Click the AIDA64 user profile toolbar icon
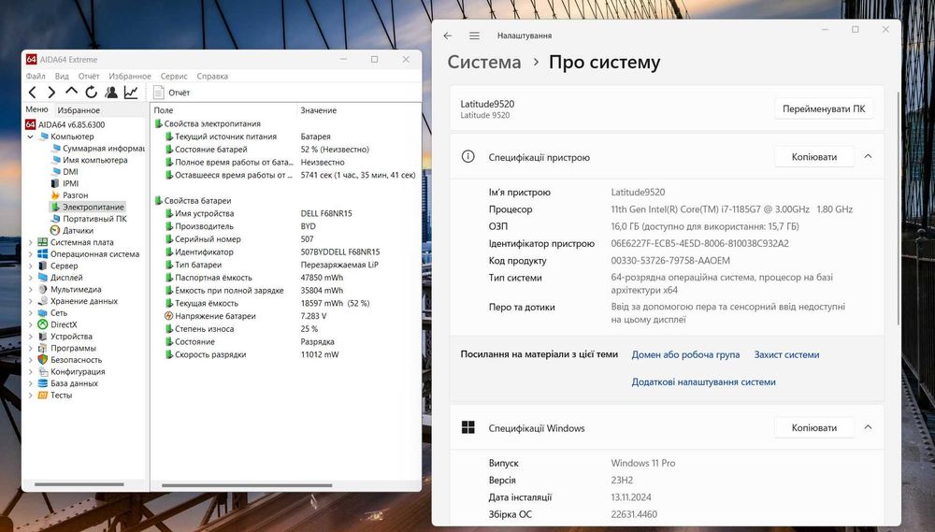 [111, 93]
